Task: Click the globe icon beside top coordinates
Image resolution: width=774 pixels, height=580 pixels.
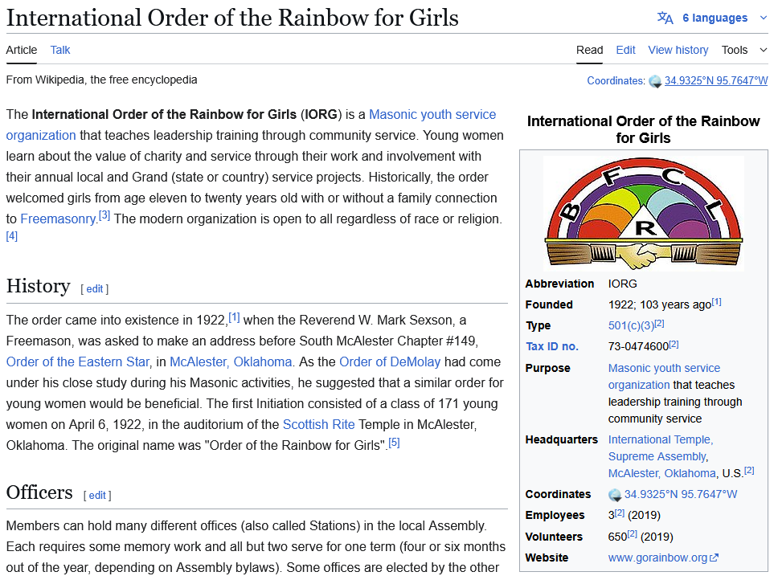Action: (655, 81)
